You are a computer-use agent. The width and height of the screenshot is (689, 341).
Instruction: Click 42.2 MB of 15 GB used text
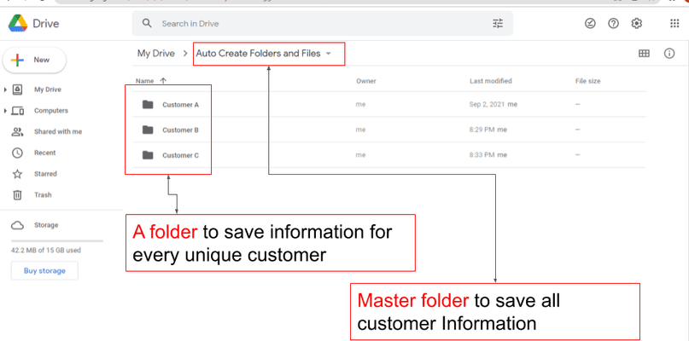click(x=46, y=251)
